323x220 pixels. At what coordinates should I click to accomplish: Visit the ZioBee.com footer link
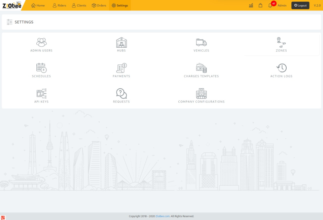tap(163, 216)
